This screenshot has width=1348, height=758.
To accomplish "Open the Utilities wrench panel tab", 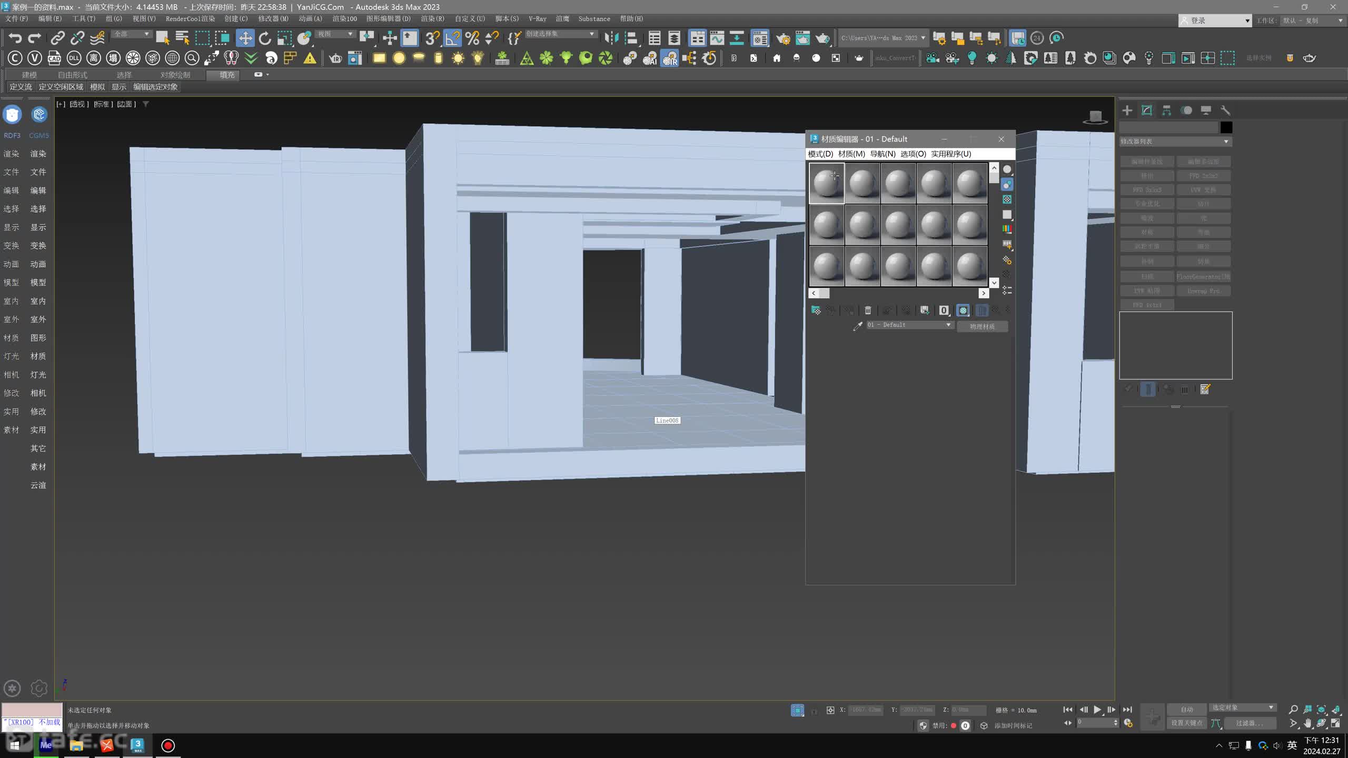I will pyautogui.click(x=1225, y=110).
